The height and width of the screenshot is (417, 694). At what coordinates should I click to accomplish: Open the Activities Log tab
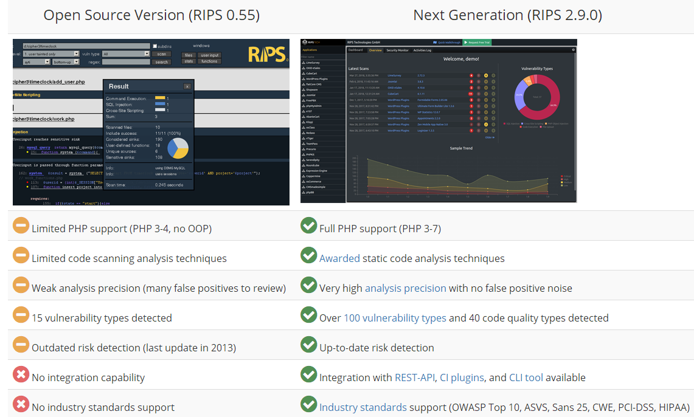pyautogui.click(x=422, y=50)
